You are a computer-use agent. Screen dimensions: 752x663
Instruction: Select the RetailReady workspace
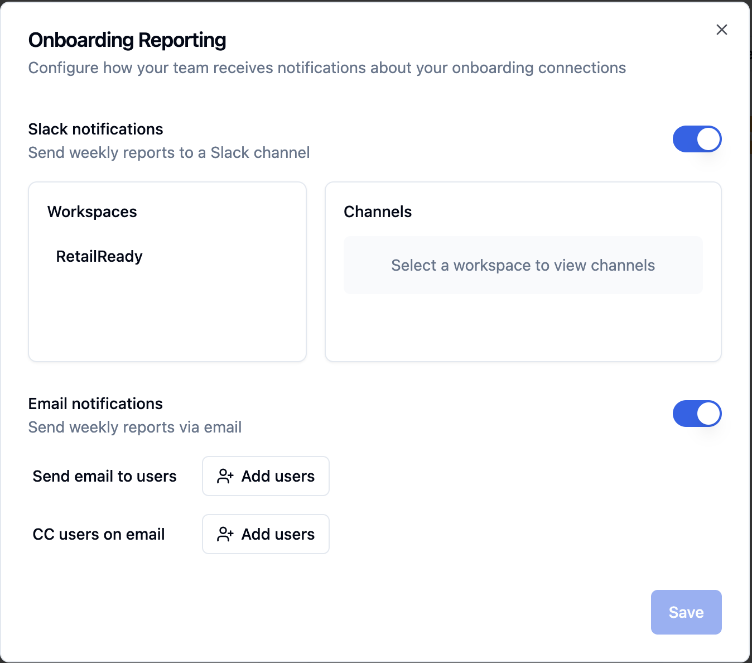coord(99,256)
